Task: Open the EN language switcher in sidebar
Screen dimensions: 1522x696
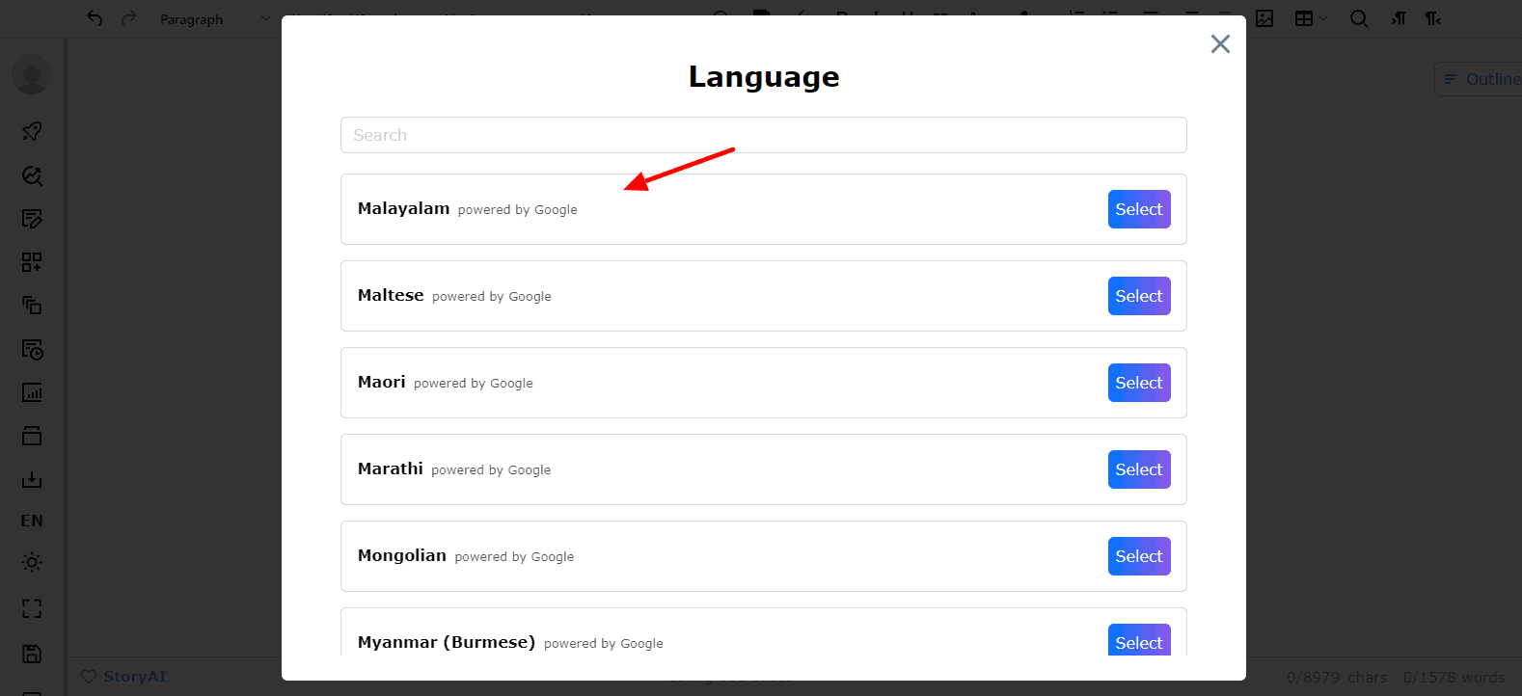Action: point(32,521)
